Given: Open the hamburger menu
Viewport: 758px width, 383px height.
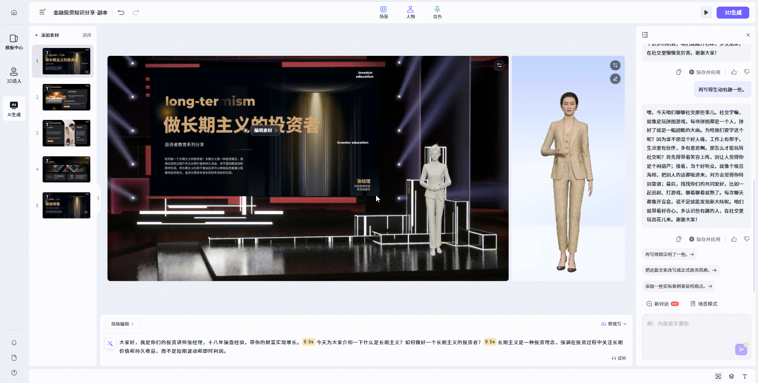Looking at the screenshot, I should [42, 12].
